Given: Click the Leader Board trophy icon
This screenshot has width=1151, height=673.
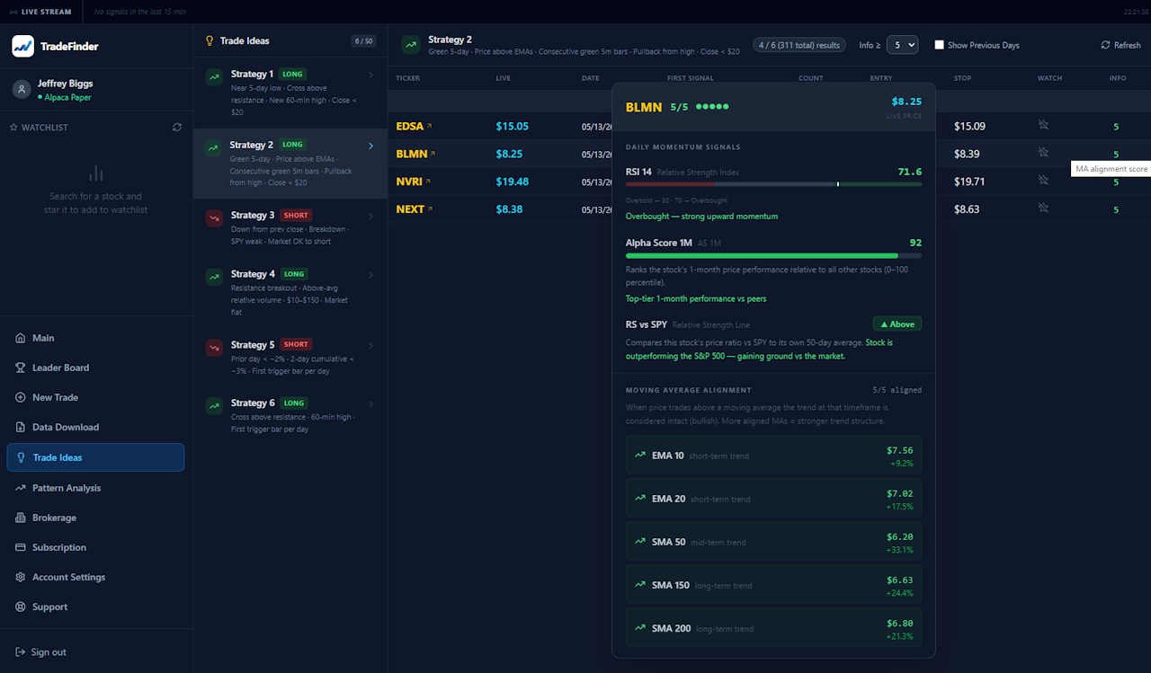Looking at the screenshot, I should tap(21, 367).
